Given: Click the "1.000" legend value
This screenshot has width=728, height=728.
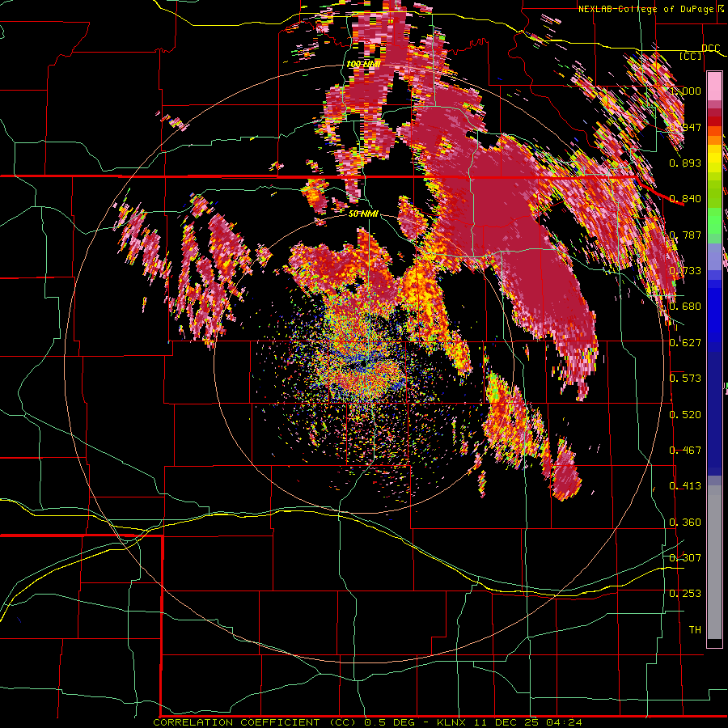Looking at the screenshot, I should [x=686, y=91].
